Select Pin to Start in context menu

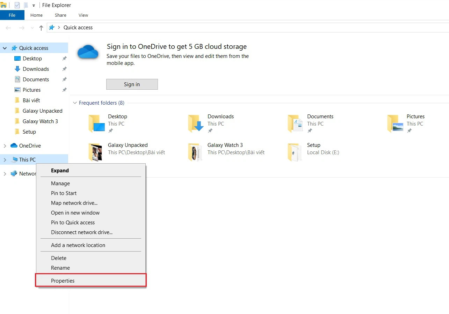pos(91,193)
